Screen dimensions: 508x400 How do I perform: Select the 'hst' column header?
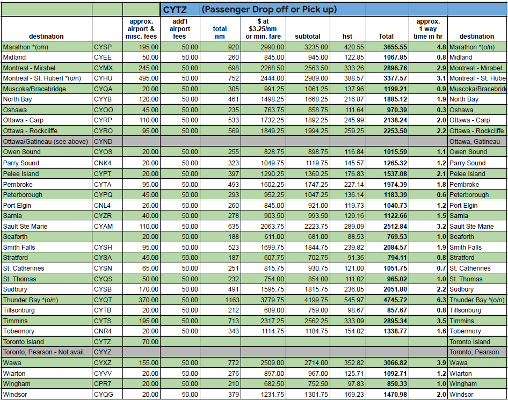point(348,37)
